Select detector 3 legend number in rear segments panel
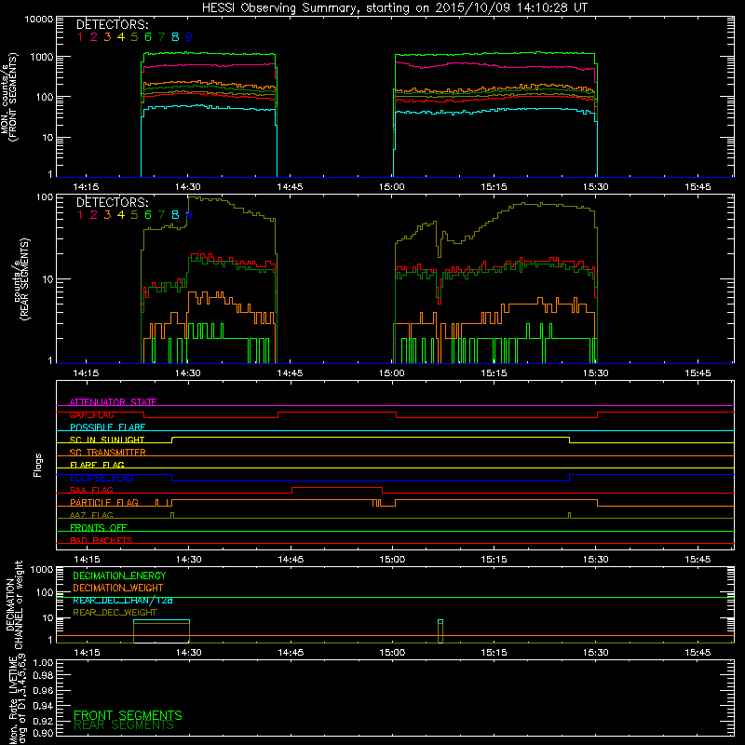 (107, 215)
